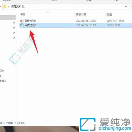Sort by the 类型 column header
This screenshot has width=132, height=132.
pyautogui.click(x=109, y=14)
